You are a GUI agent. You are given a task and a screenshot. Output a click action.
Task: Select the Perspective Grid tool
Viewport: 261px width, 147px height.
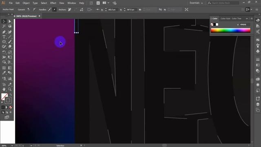[10, 62]
